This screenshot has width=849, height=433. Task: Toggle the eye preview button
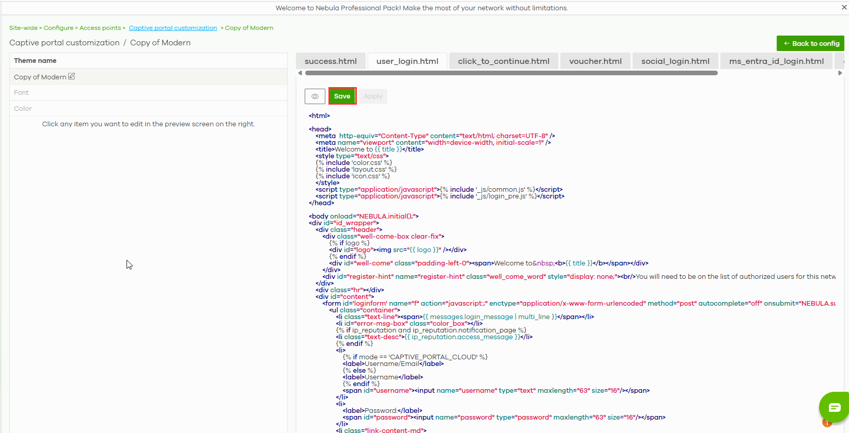coord(315,96)
